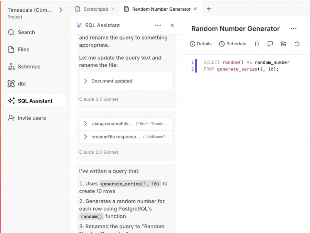
Task: Click line 1 of the SQL editor
Action: [246, 62]
